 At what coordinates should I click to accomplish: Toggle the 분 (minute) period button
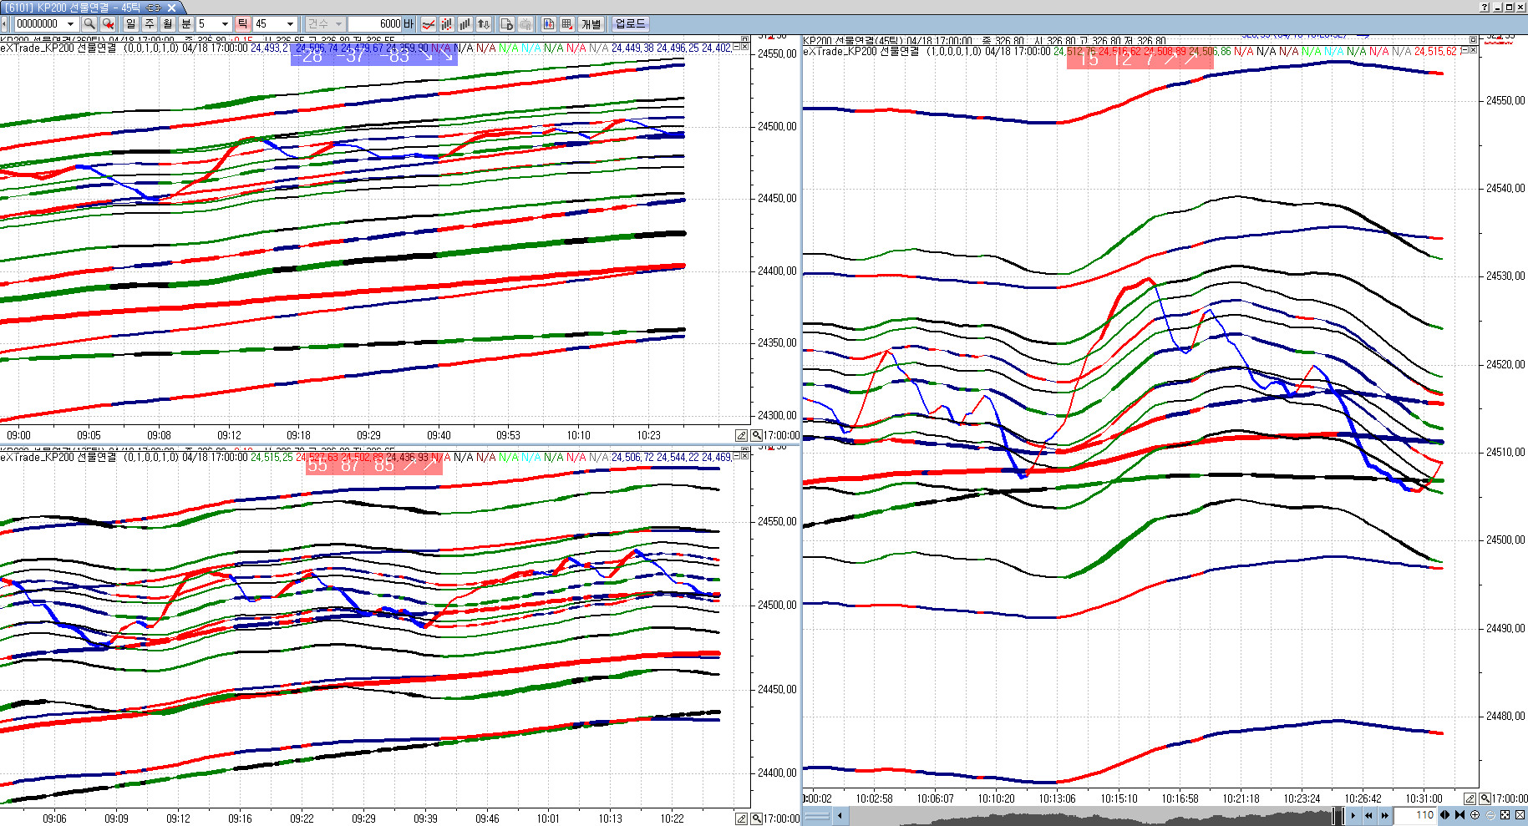pyautogui.click(x=186, y=24)
